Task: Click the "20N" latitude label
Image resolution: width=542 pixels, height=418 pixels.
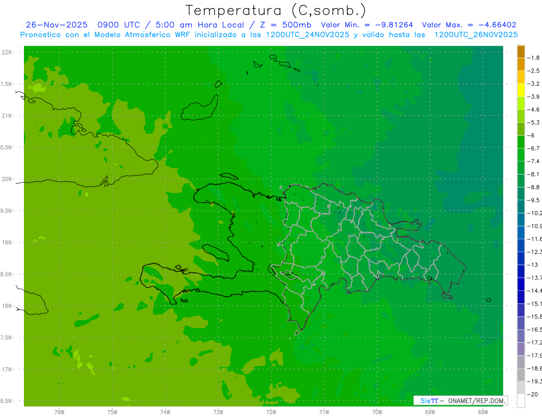Action: (6, 179)
